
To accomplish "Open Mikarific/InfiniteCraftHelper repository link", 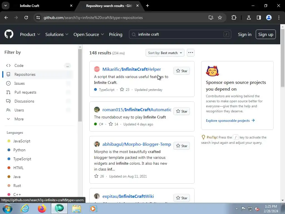I will coord(132,69).
